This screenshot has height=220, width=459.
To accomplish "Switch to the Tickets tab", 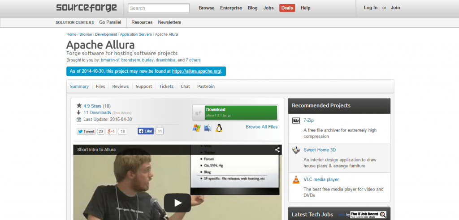I will coord(166,86).
